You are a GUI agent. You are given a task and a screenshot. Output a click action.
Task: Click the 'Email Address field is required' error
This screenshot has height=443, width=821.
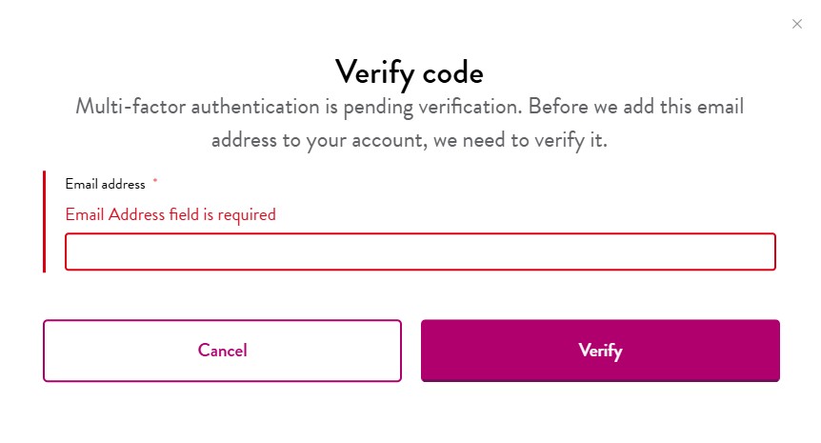pyautogui.click(x=170, y=214)
